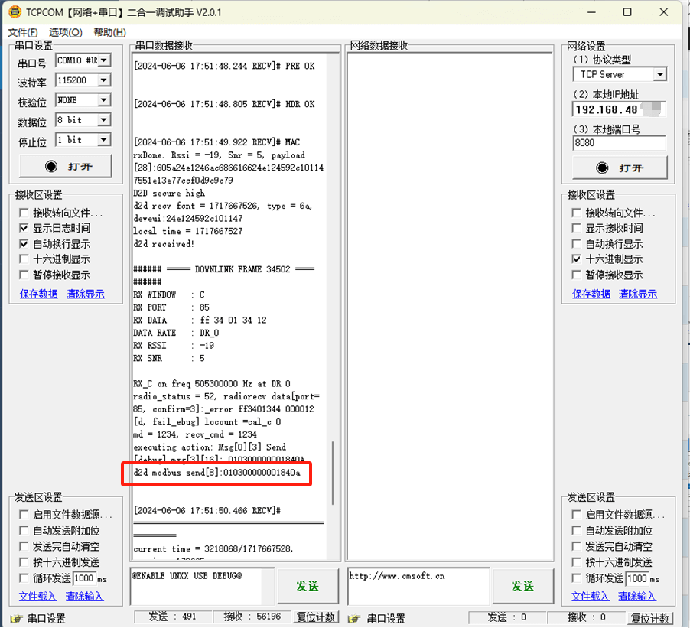Expand the 串口号 COM10 dropdown

103,60
